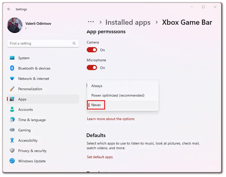Click the Accounts person icon

(x=12, y=109)
